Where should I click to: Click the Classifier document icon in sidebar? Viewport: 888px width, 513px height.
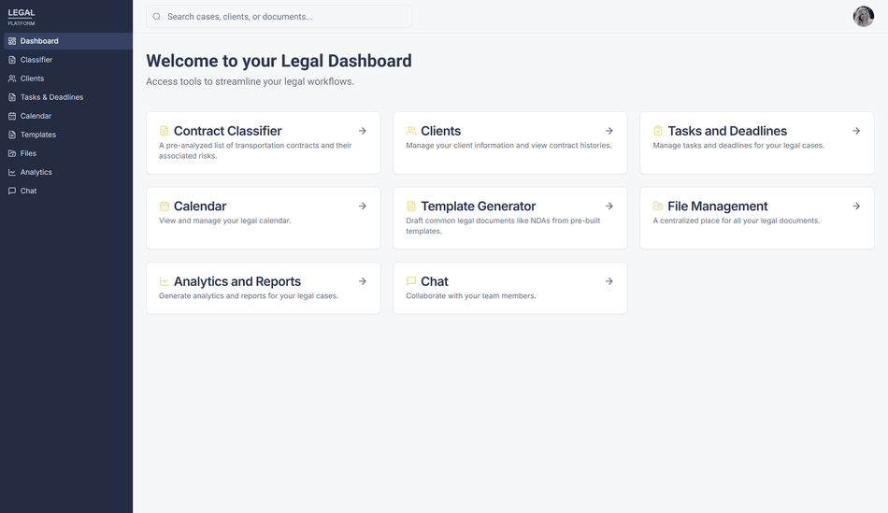coord(12,60)
